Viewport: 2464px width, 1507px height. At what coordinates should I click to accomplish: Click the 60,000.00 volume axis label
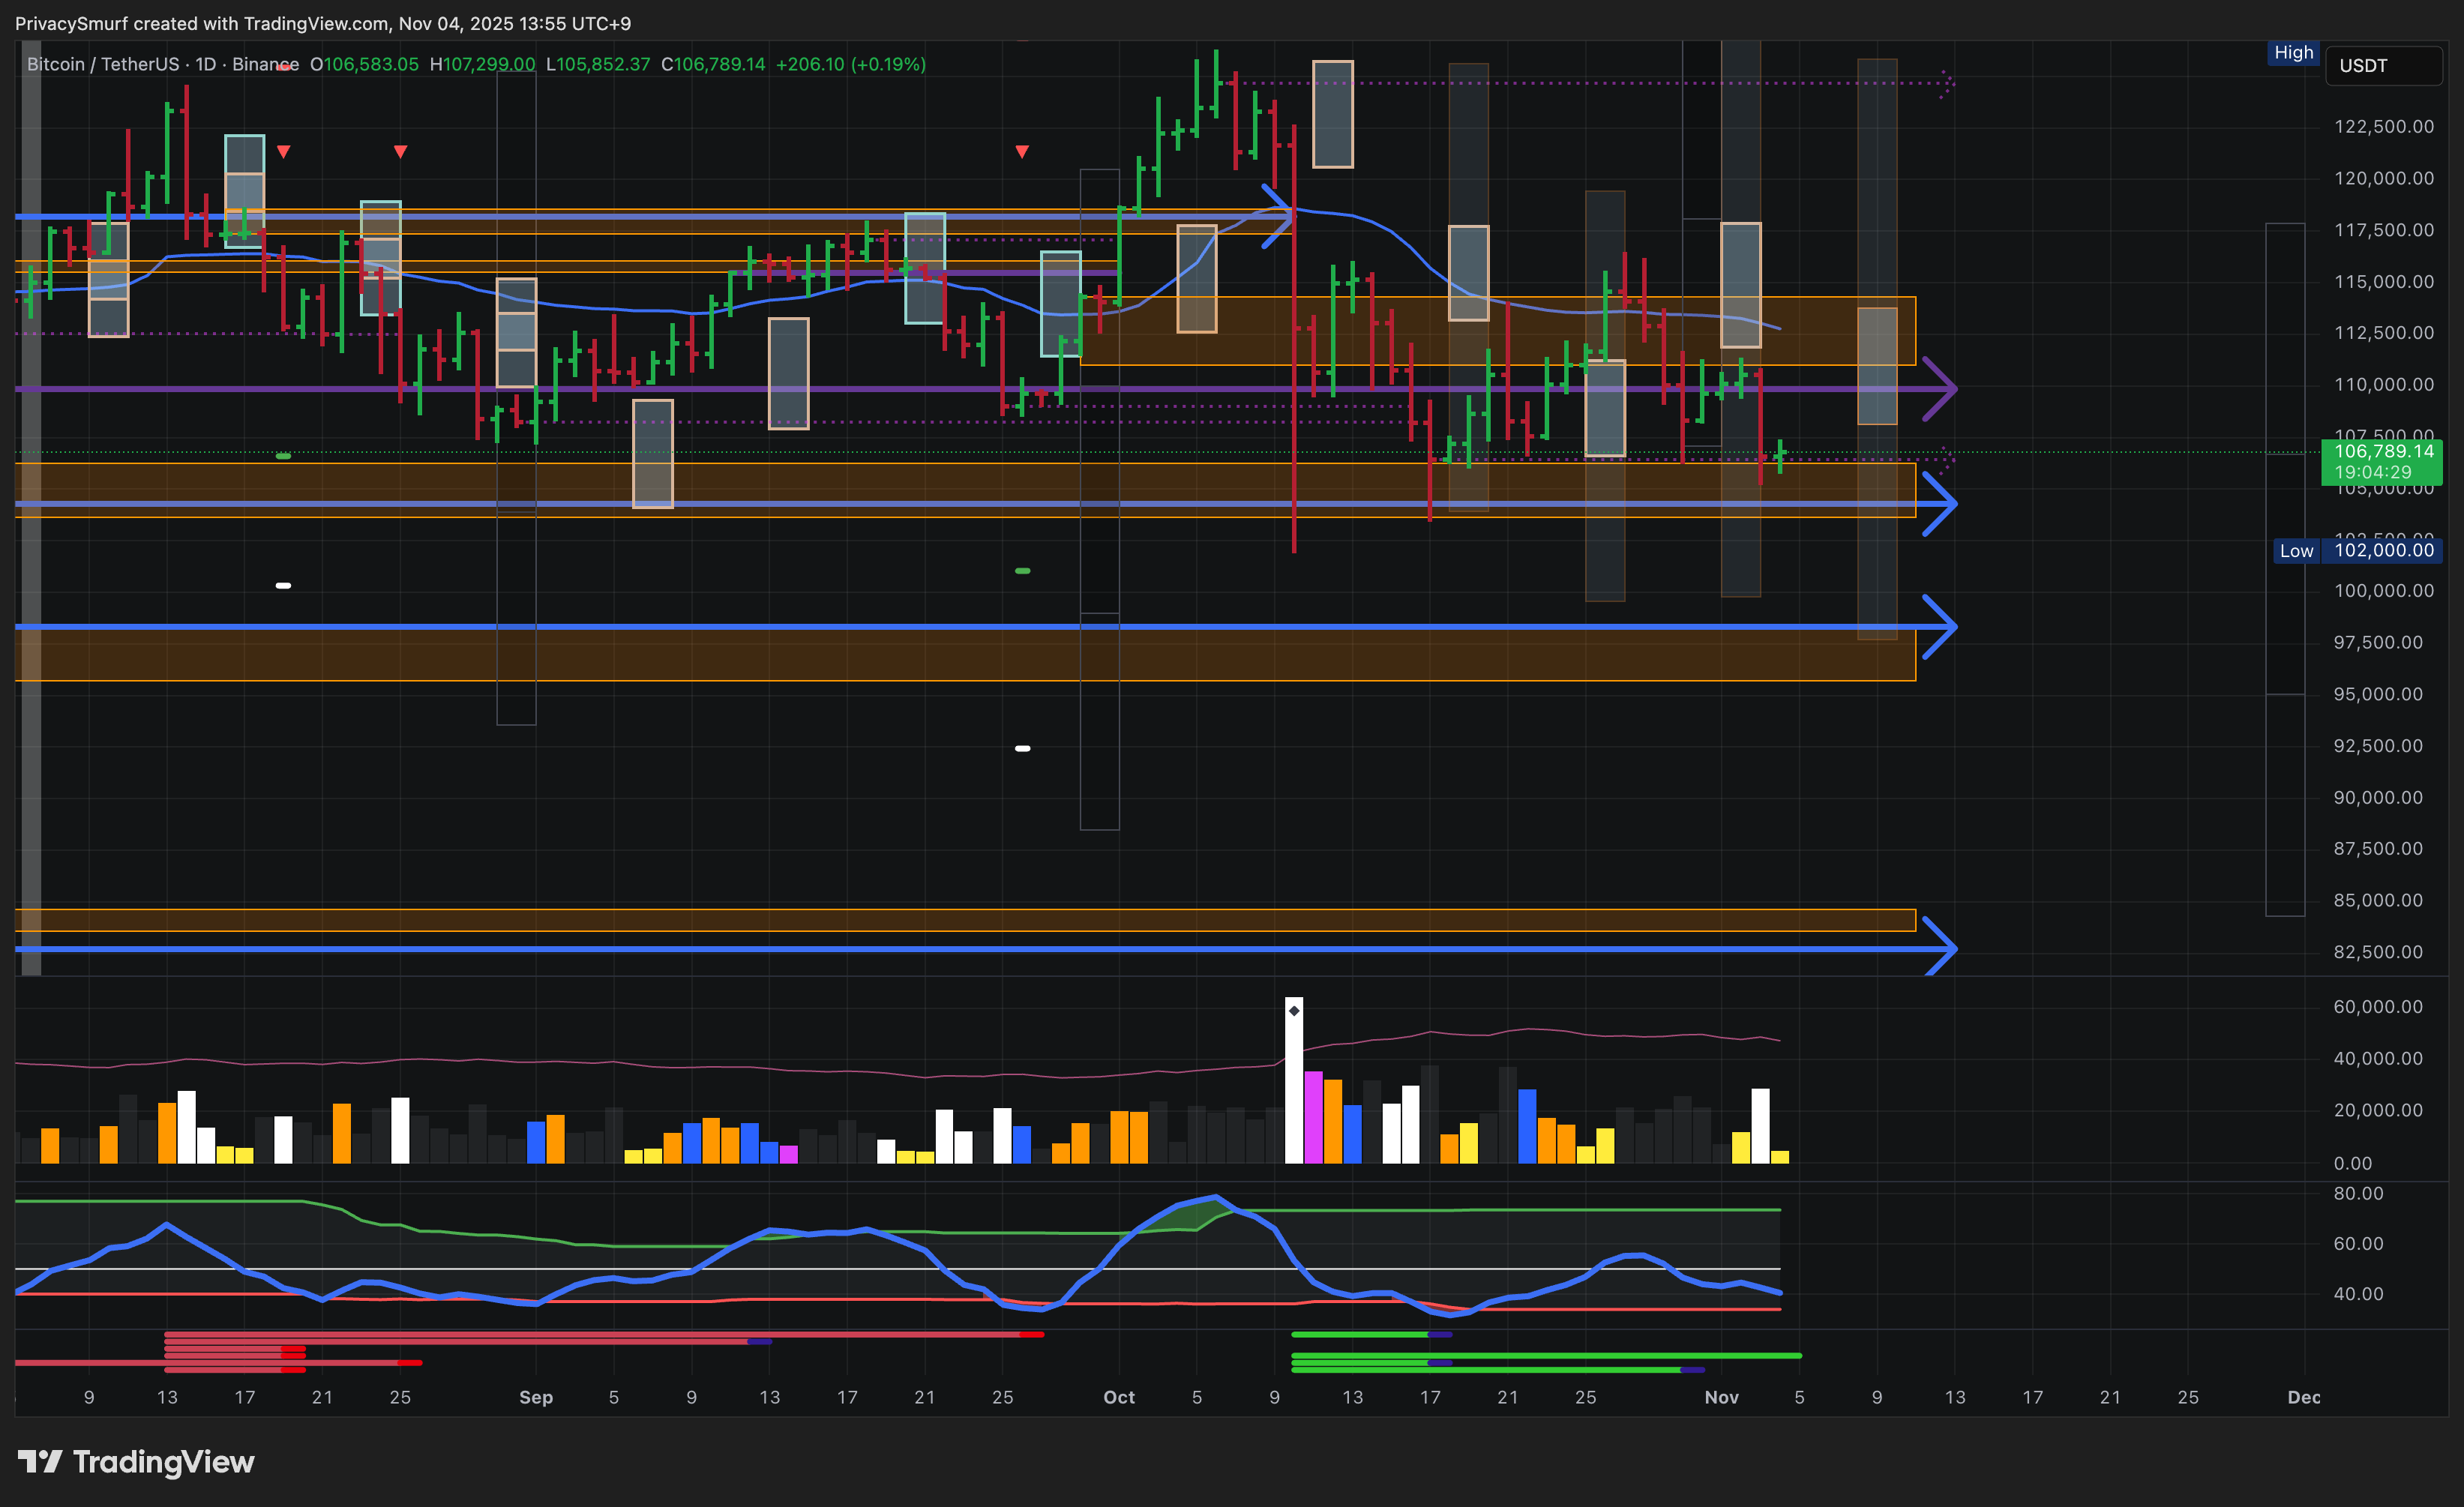2377,1007
